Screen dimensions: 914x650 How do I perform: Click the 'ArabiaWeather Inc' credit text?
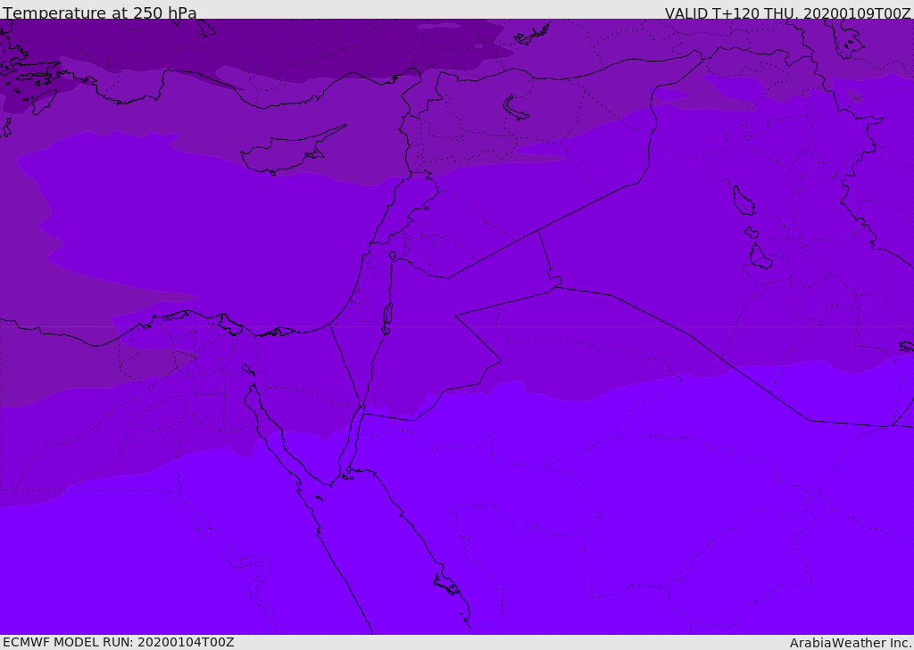850,643
